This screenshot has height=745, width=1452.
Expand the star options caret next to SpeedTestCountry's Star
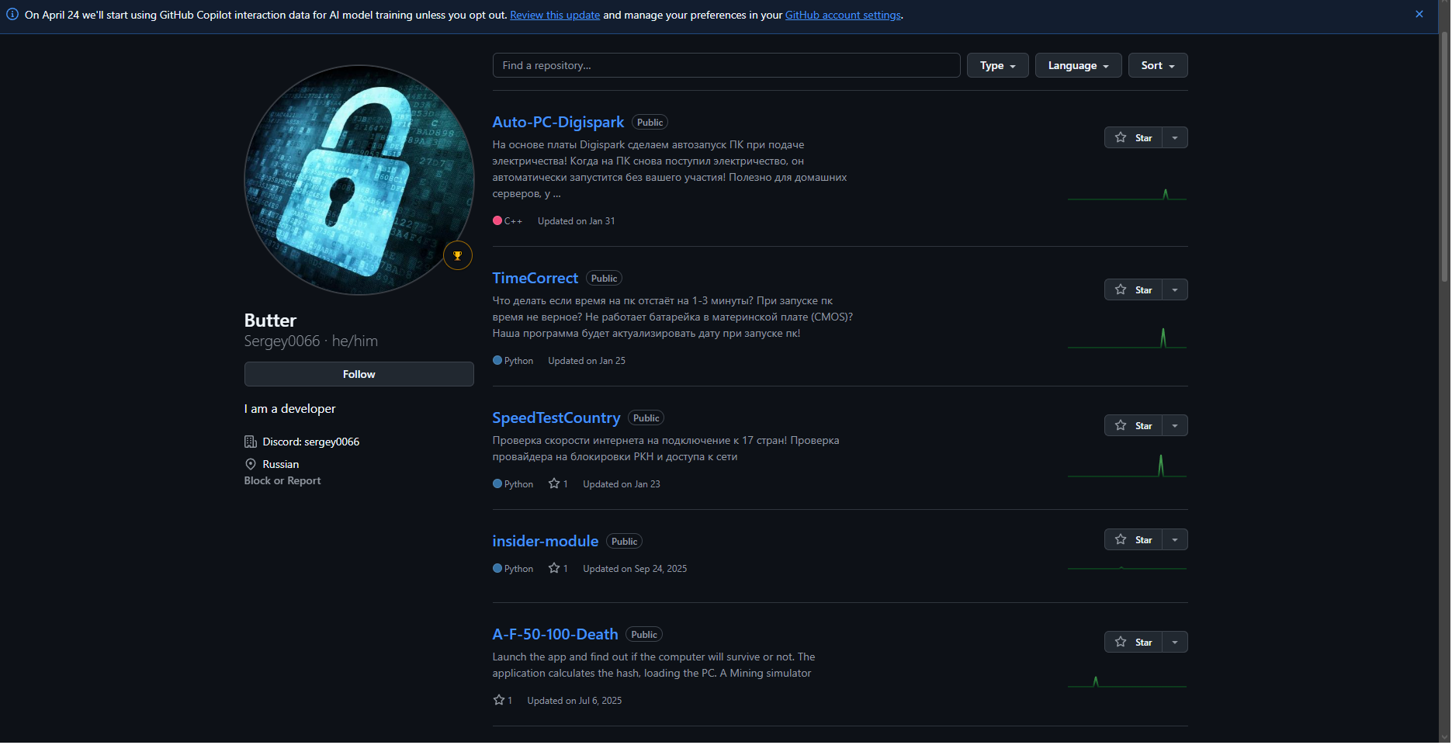(1175, 424)
